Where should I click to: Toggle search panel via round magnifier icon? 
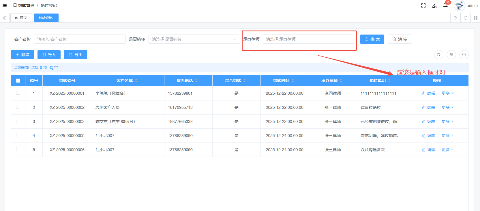(x=464, y=55)
